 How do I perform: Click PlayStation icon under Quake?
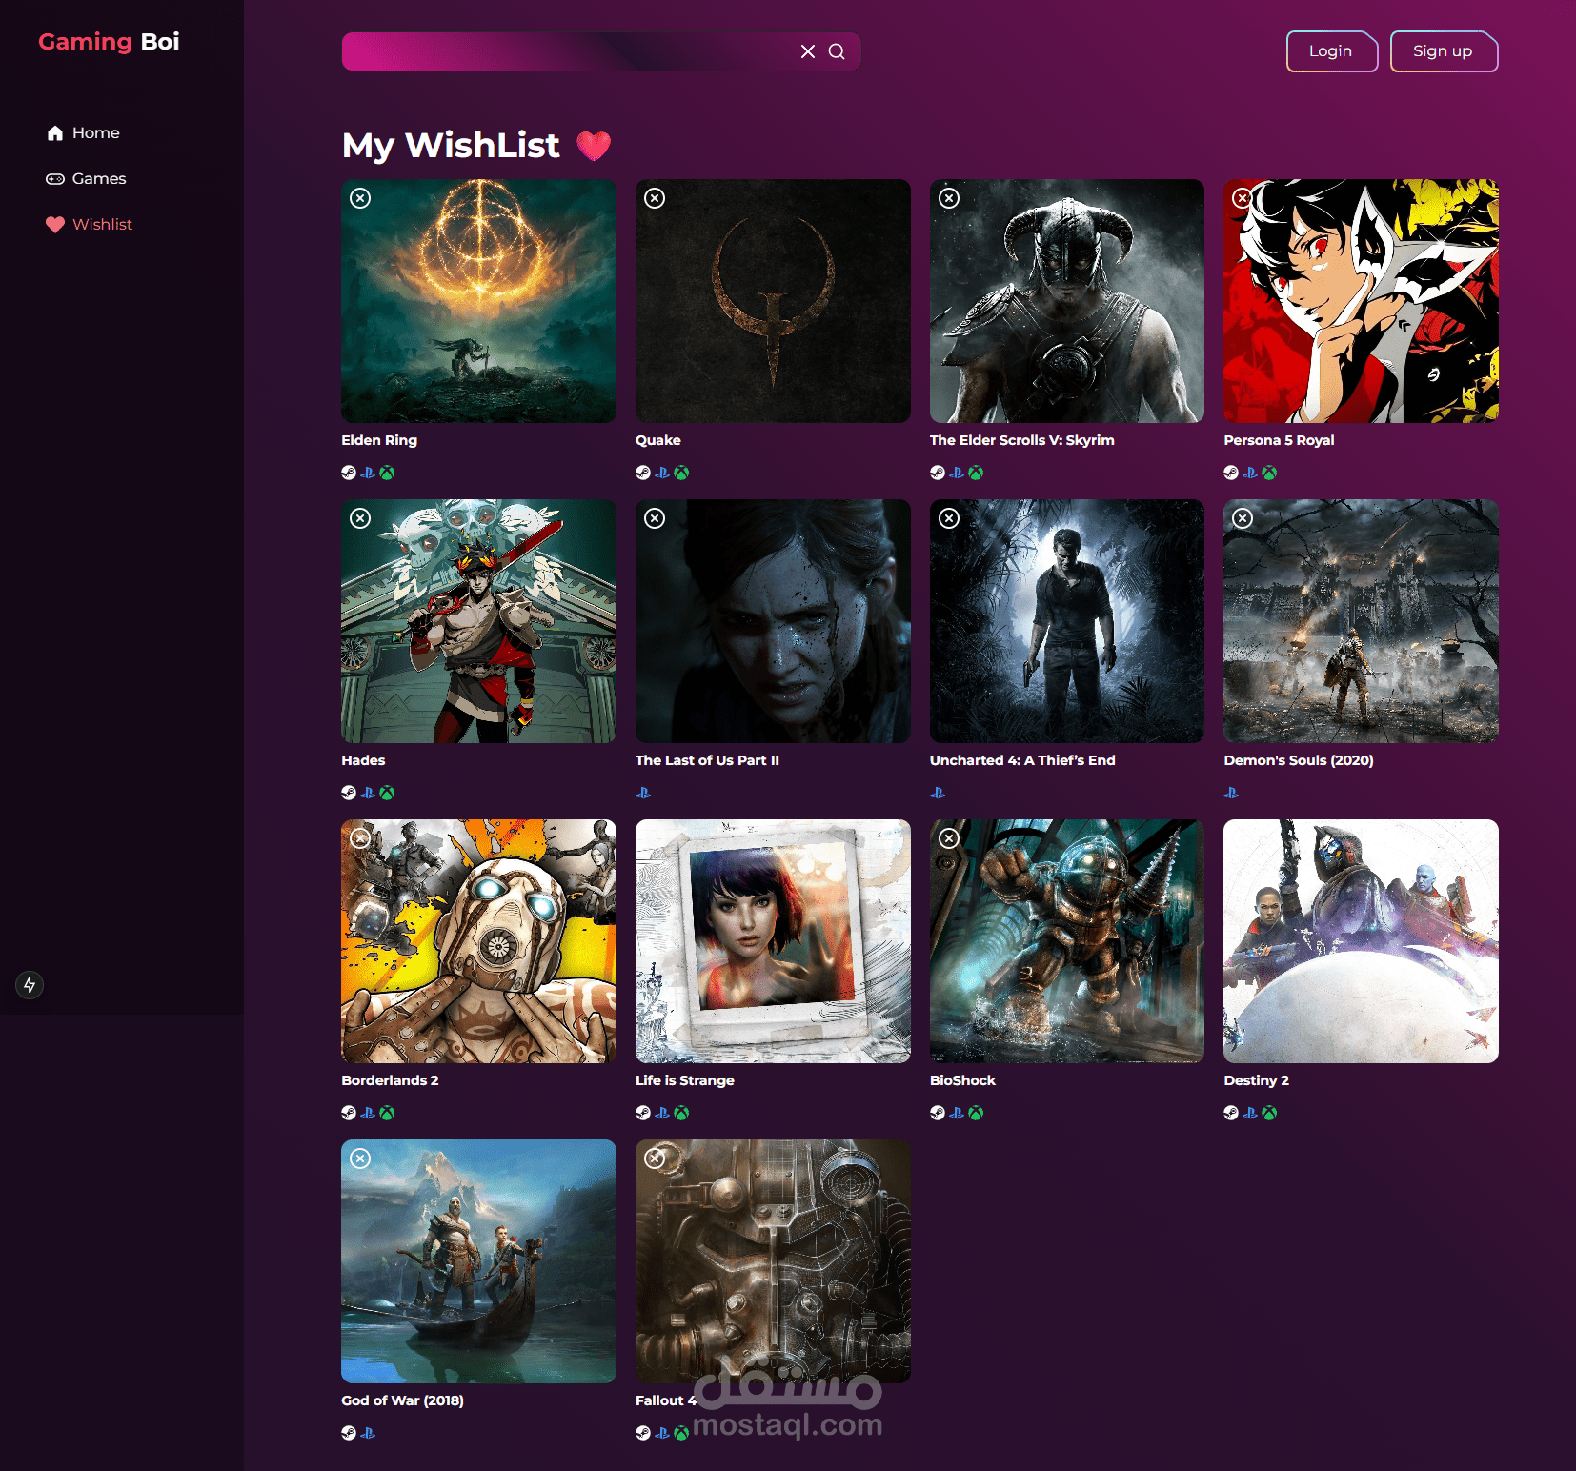(x=662, y=473)
